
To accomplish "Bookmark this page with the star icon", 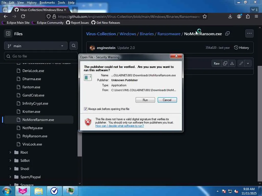I will (205, 16).
